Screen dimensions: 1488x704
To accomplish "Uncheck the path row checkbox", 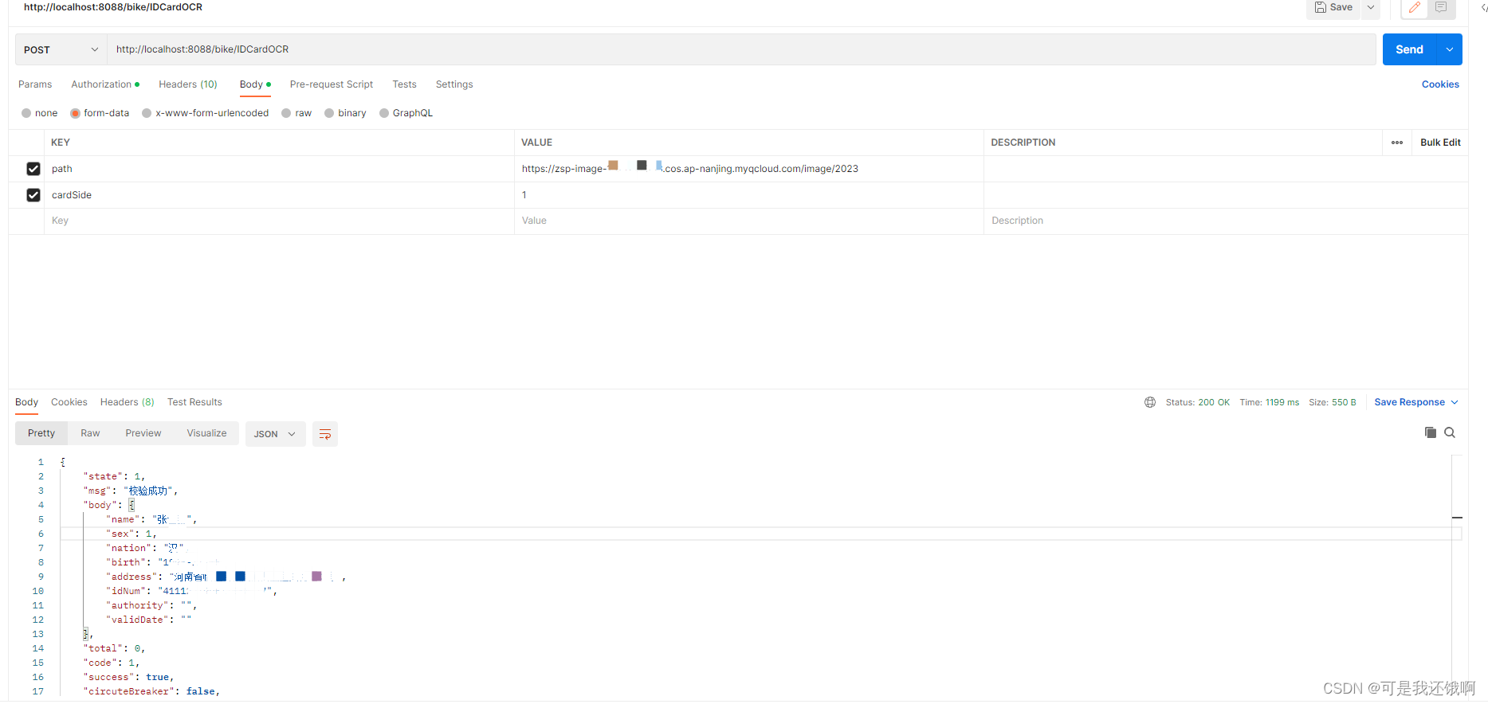I will coord(33,169).
